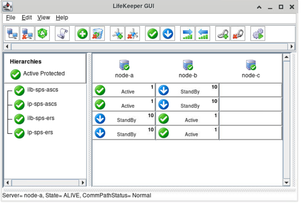Click the green check icon beside ip-sps-ers
301x204 pixels.
(19, 133)
